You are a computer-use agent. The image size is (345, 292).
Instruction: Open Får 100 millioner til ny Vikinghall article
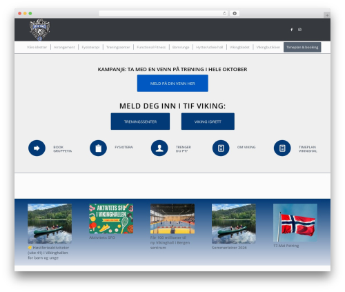[170, 242]
